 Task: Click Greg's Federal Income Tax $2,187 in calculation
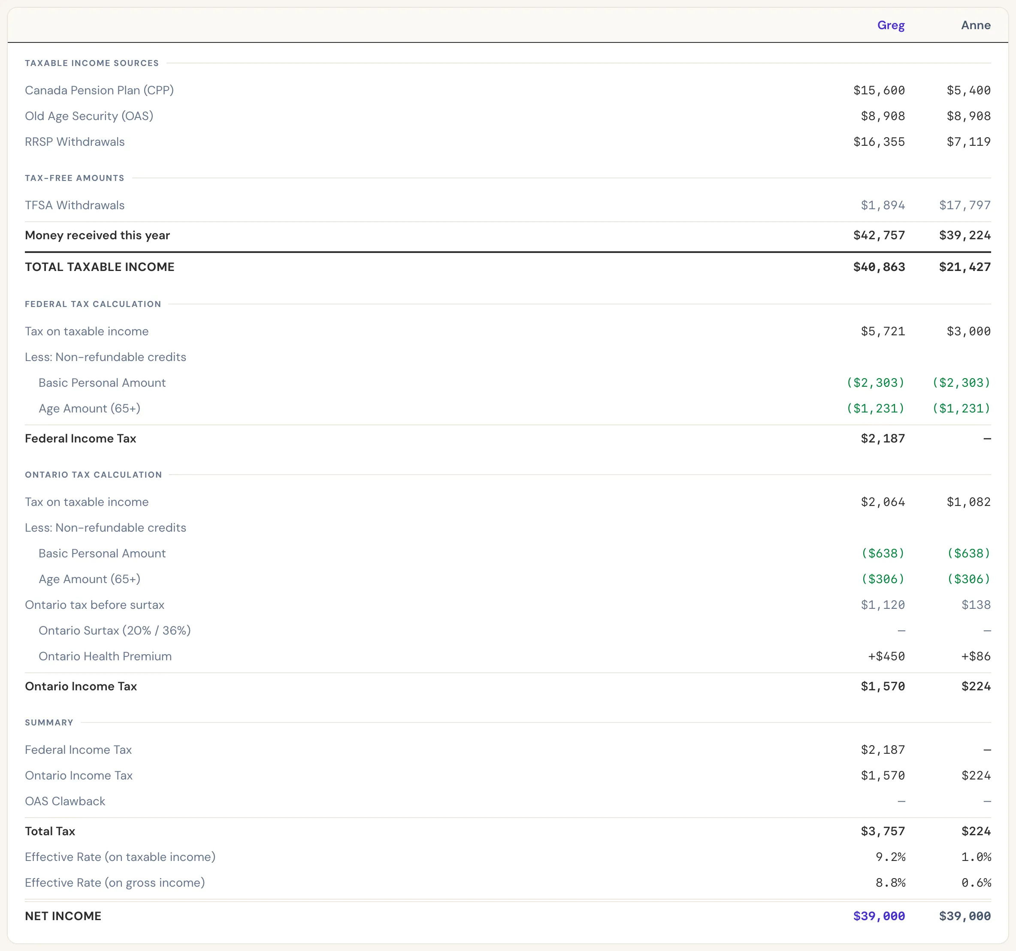tap(883, 439)
